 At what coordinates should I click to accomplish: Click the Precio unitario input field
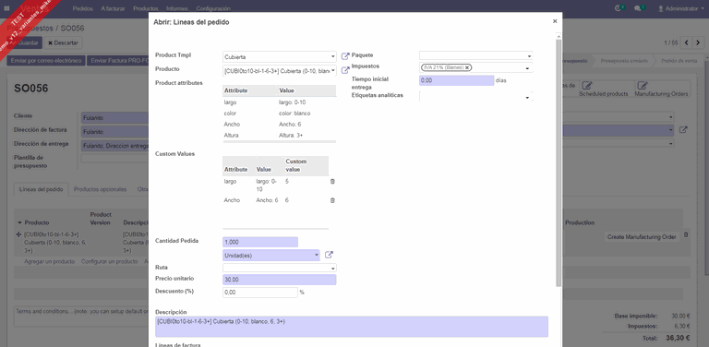280,280
